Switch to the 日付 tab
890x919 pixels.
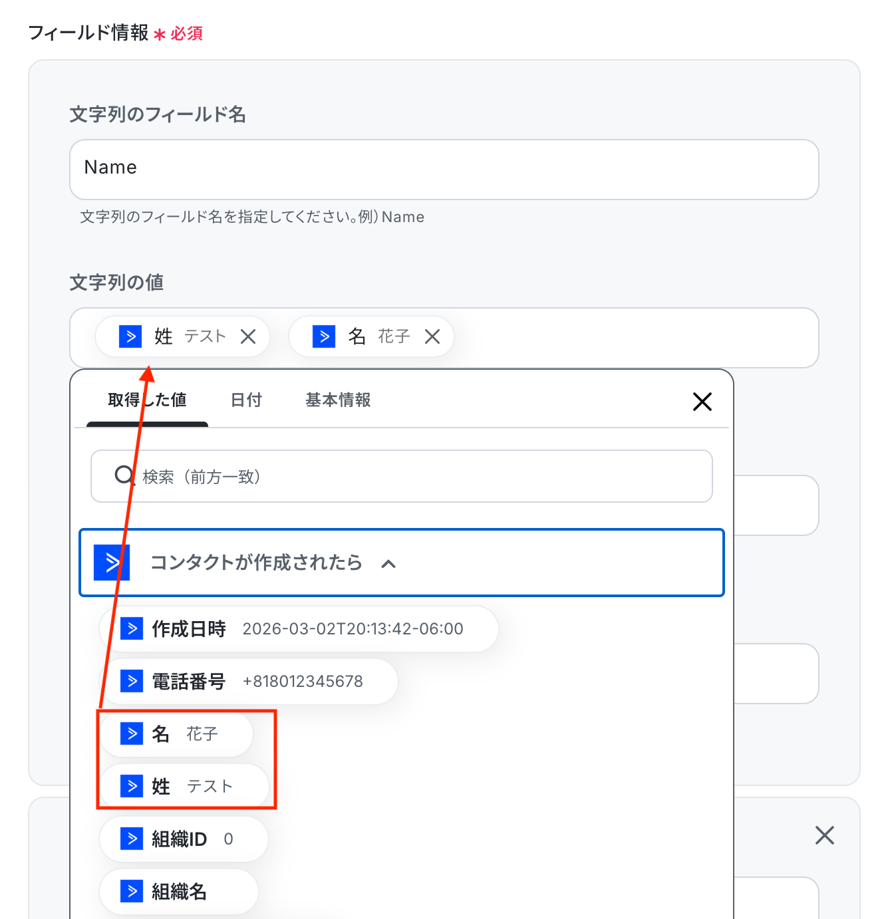pyautogui.click(x=246, y=400)
